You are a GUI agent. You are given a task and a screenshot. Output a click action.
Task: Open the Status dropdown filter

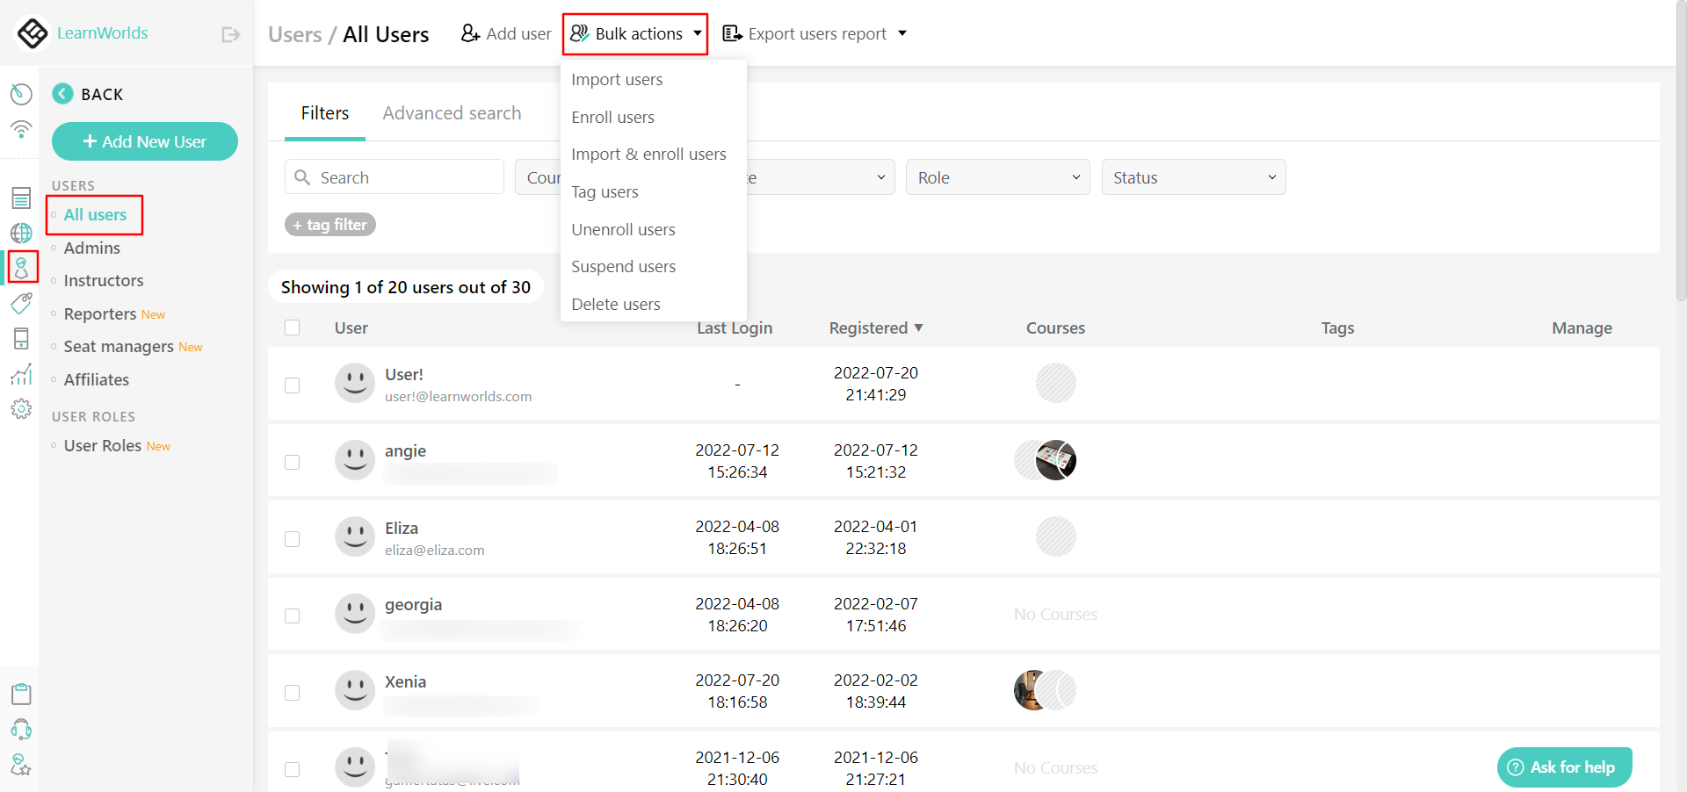tap(1193, 176)
